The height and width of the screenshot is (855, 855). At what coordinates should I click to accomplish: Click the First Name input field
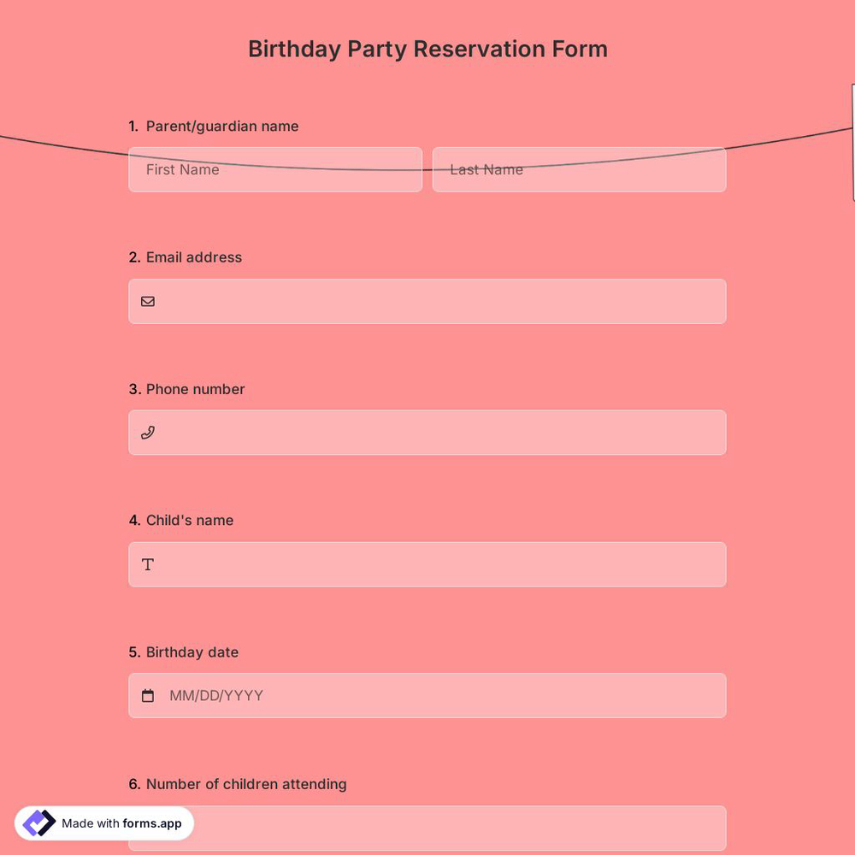[x=274, y=169]
